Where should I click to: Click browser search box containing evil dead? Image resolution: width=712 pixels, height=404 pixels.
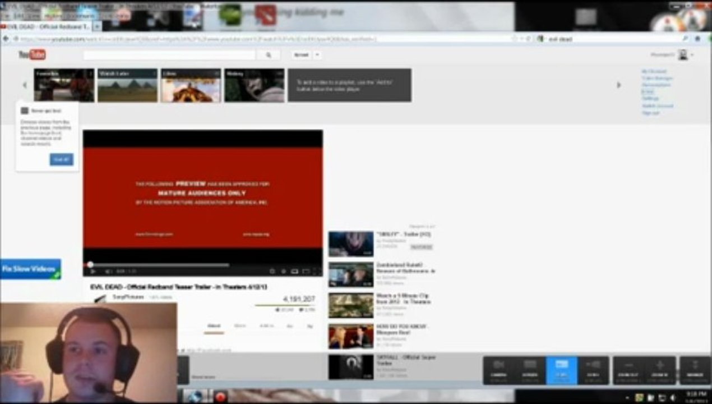pos(614,39)
